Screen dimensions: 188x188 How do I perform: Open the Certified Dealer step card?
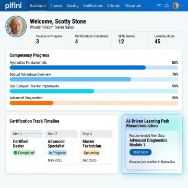pyautogui.click(x=26, y=144)
